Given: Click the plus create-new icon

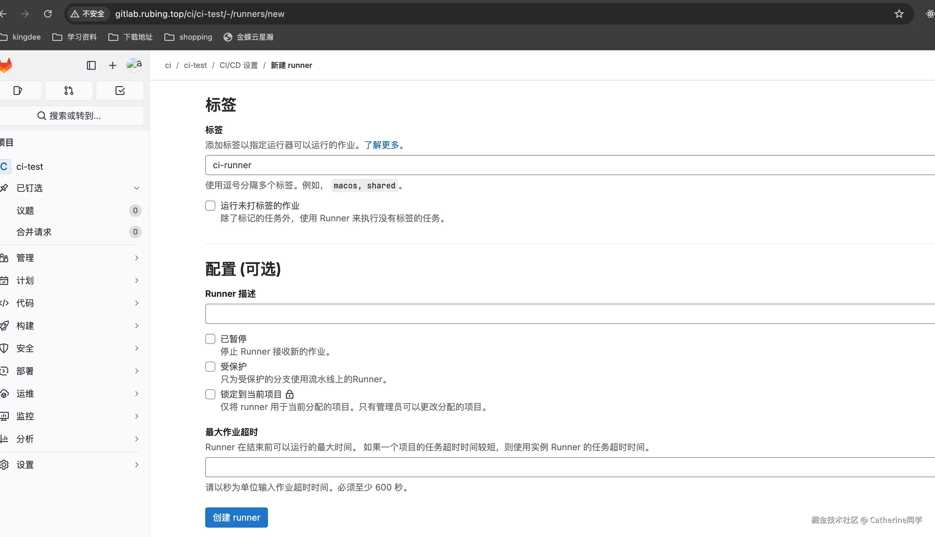Looking at the screenshot, I should point(113,65).
